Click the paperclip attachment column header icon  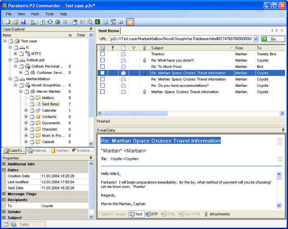click(x=144, y=48)
